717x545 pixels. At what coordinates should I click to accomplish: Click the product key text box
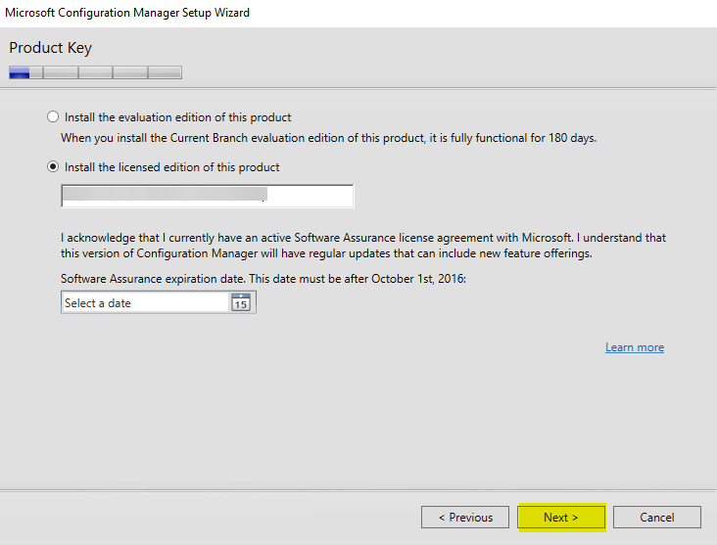(207, 196)
